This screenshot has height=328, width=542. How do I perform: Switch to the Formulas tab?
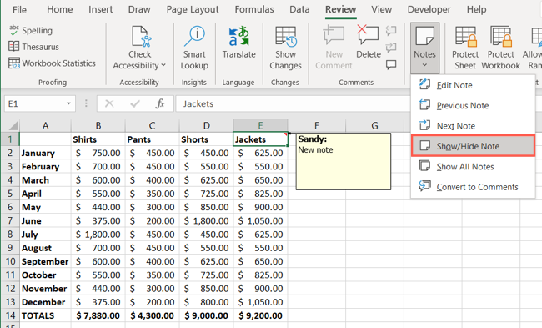[x=254, y=9]
